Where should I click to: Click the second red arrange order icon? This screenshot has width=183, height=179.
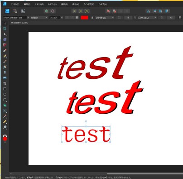[115, 11]
